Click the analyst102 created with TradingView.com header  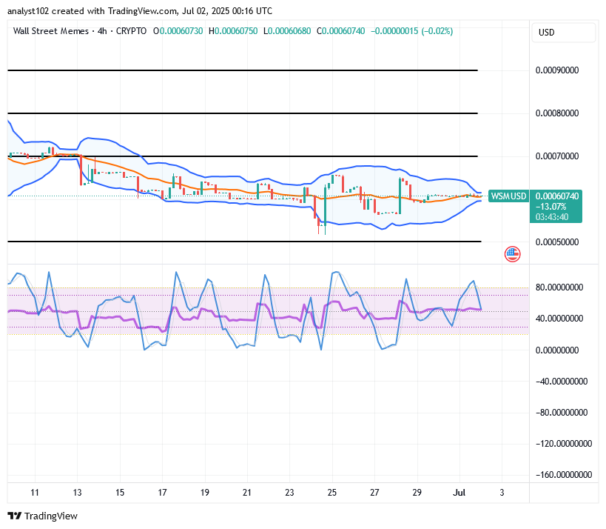click(140, 11)
